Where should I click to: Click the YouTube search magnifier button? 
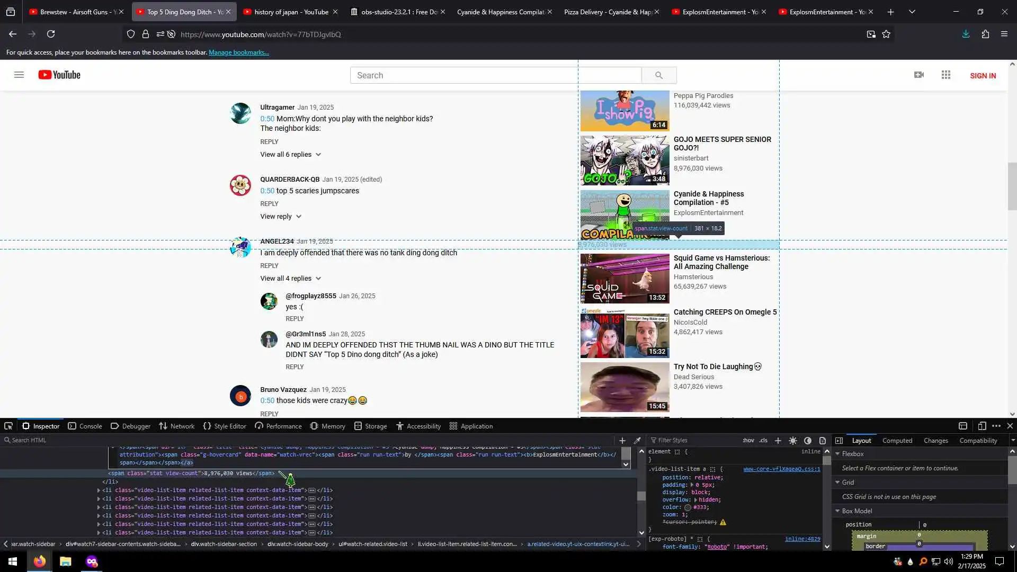pos(658,75)
